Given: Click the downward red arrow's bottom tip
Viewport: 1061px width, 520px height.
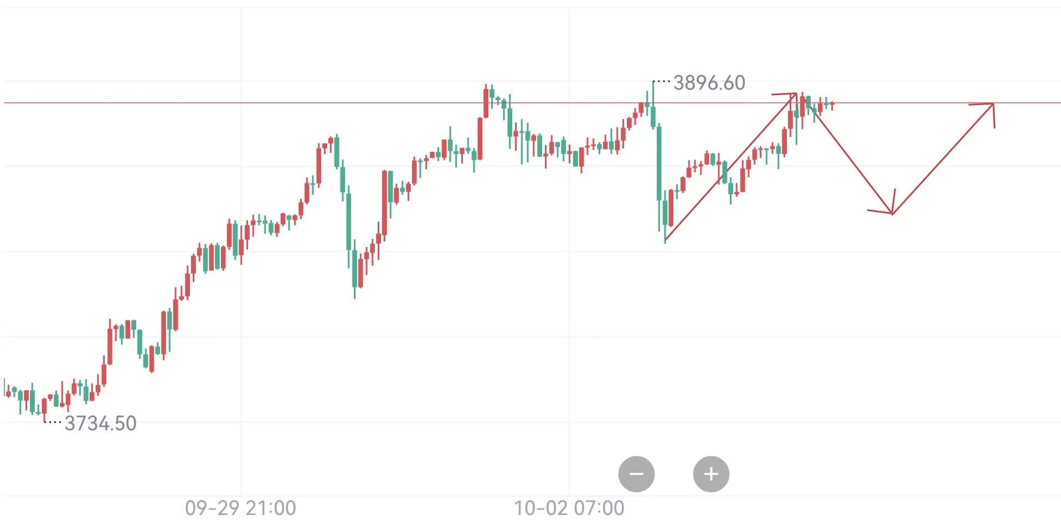Looking at the screenshot, I should [x=892, y=213].
